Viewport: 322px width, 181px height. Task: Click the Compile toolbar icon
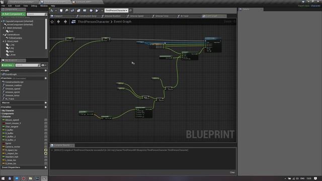point(52,11)
